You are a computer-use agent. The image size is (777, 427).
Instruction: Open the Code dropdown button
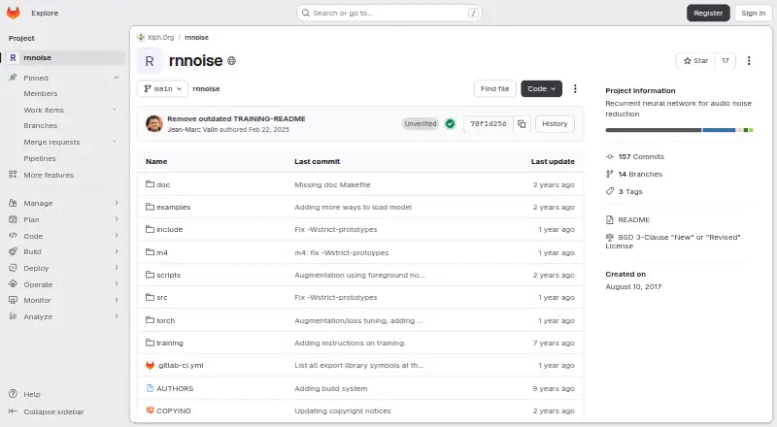[x=541, y=88]
